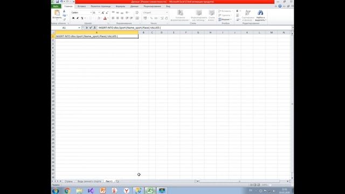Select the column H header

(210, 32)
